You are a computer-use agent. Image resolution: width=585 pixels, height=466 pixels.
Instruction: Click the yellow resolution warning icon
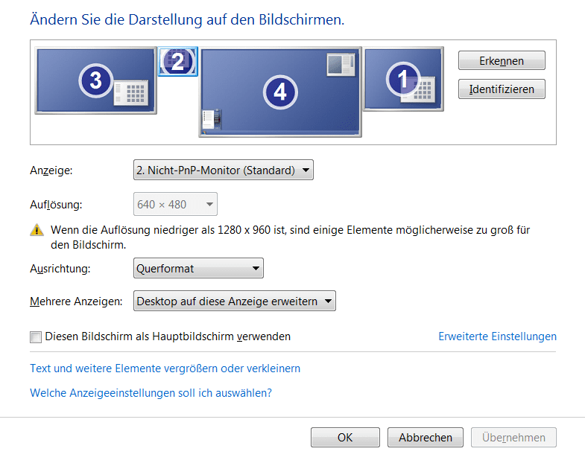tap(37, 230)
